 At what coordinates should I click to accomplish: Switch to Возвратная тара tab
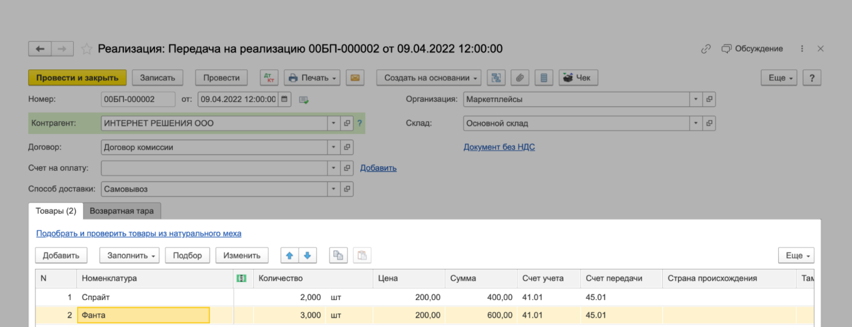click(x=122, y=211)
